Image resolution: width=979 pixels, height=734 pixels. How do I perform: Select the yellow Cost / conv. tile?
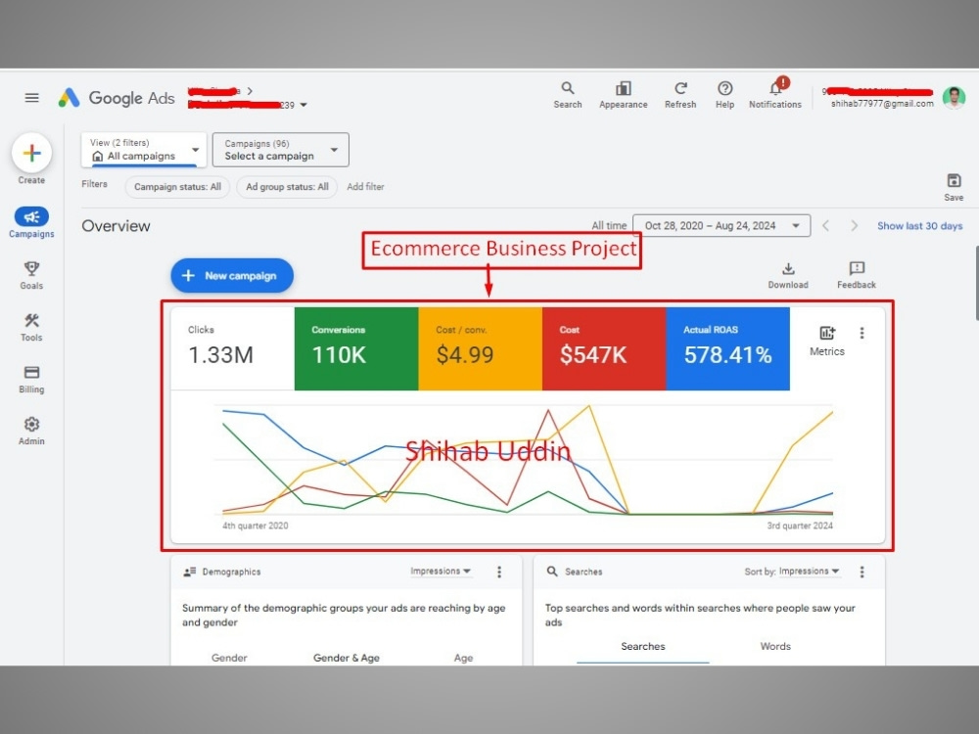point(480,348)
